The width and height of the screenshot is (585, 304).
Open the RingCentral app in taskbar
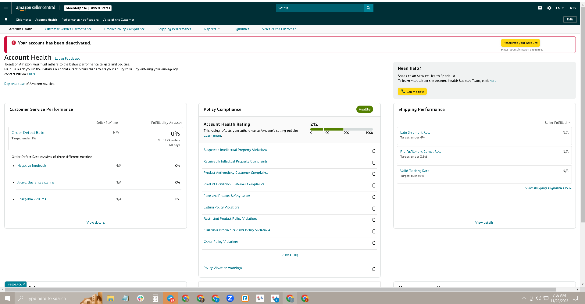click(x=245, y=298)
